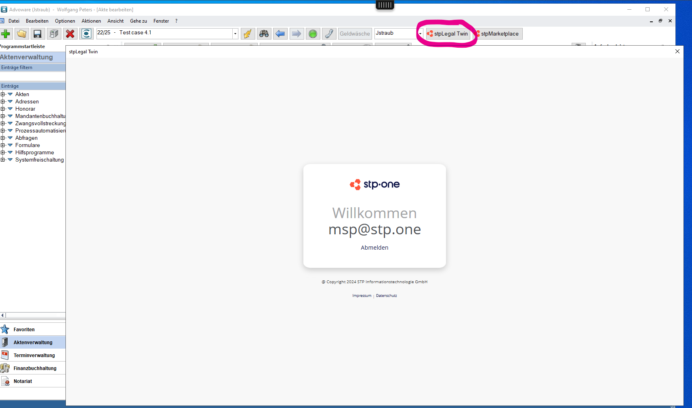This screenshot has width=692, height=408.
Task: Click the green circle status icon
Action: [313, 34]
